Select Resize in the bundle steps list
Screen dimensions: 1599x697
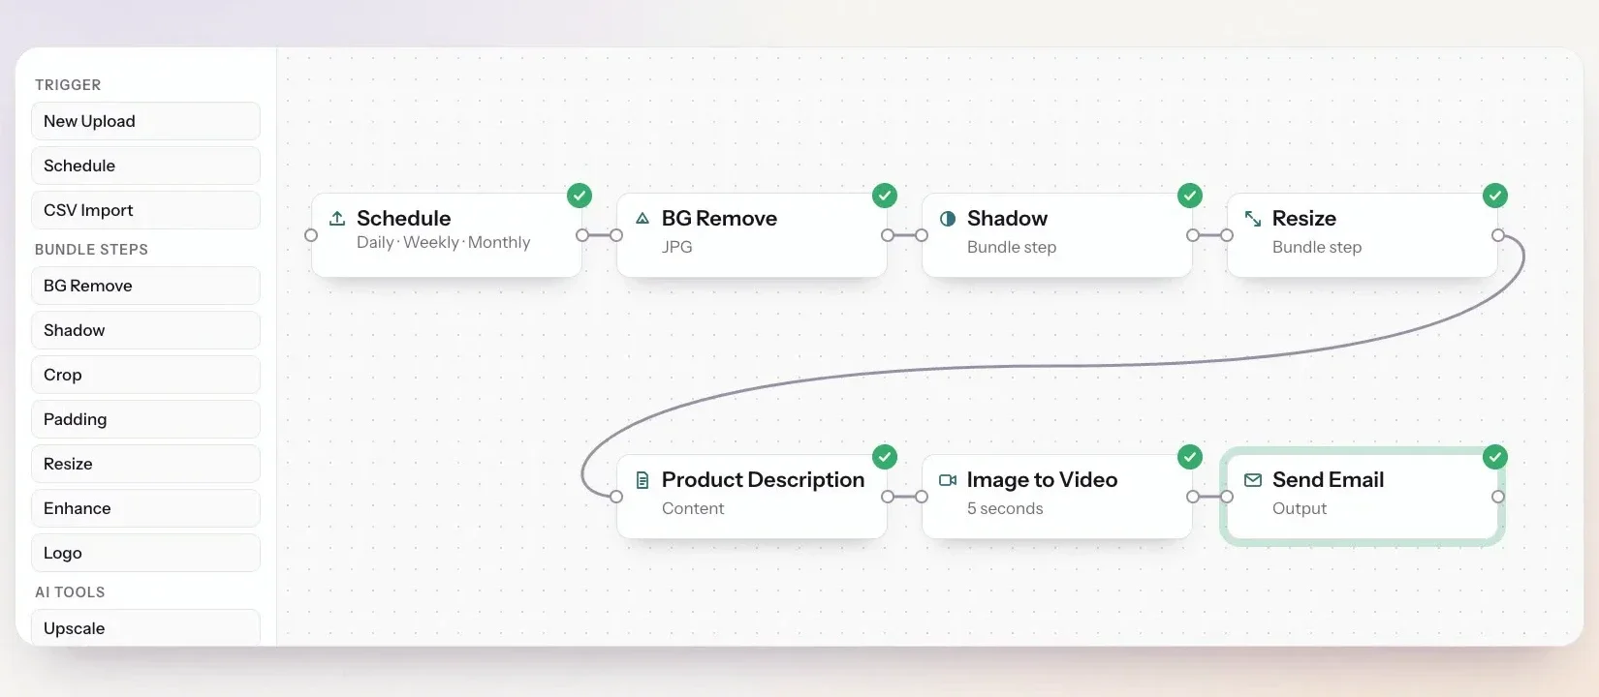point(145,464)
